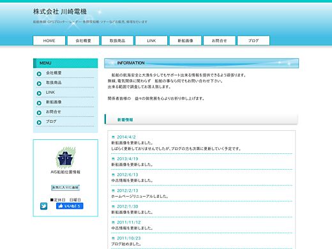Select LINK entry in side MENU
332x249 pixels.
tap(50, 93)
